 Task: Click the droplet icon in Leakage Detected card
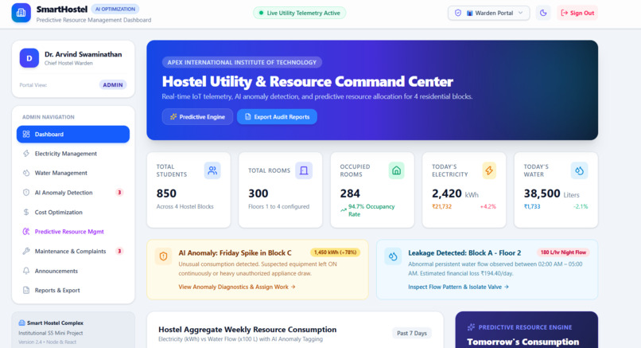click(393, 256)
